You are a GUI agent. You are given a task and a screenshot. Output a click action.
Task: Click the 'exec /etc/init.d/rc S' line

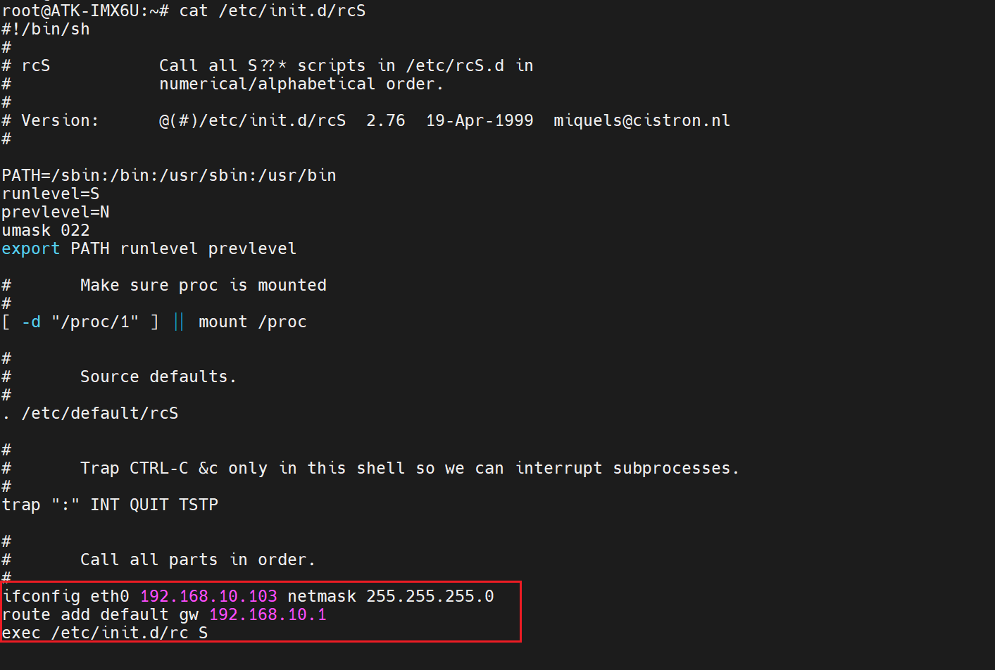105,633
